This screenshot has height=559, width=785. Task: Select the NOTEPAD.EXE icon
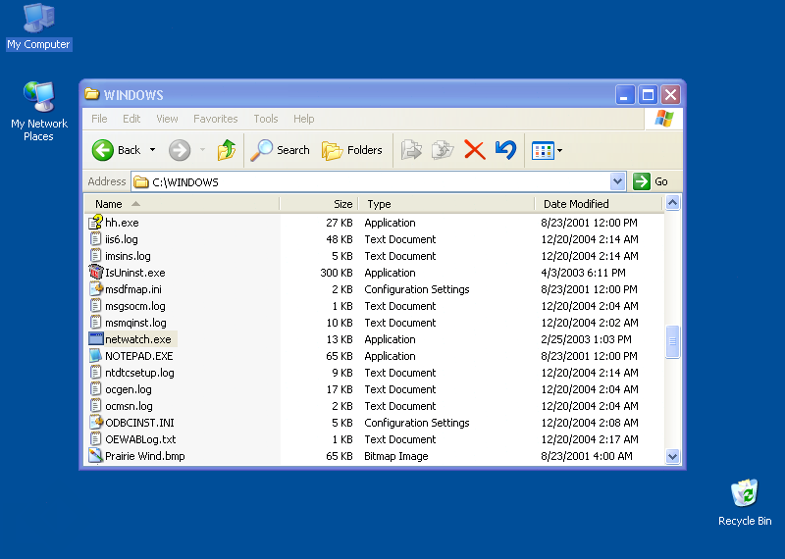95,356
